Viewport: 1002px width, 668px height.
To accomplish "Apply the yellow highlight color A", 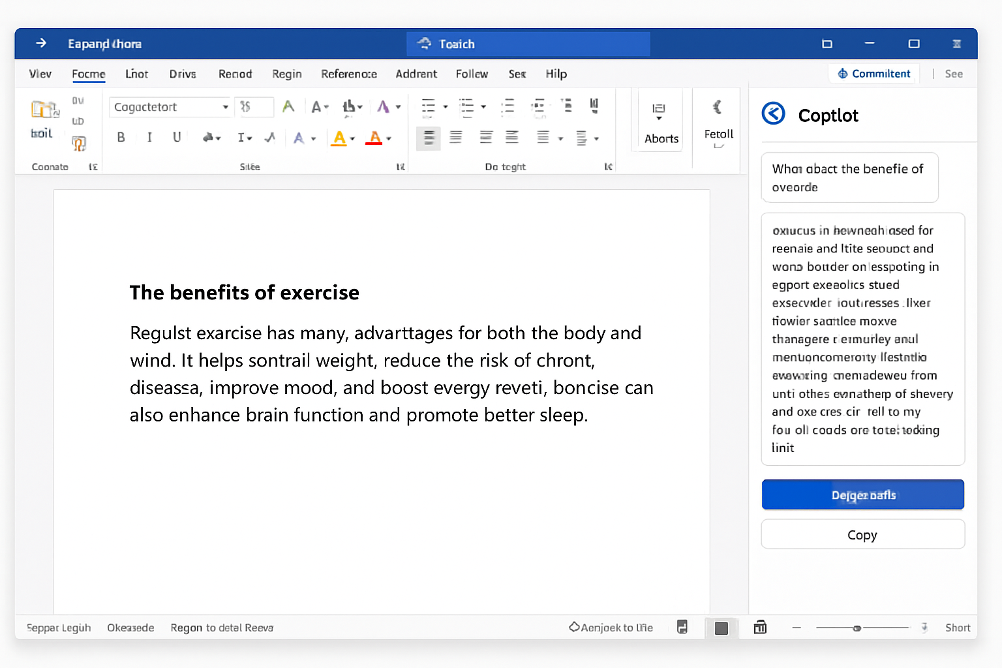I will (339, 138).
